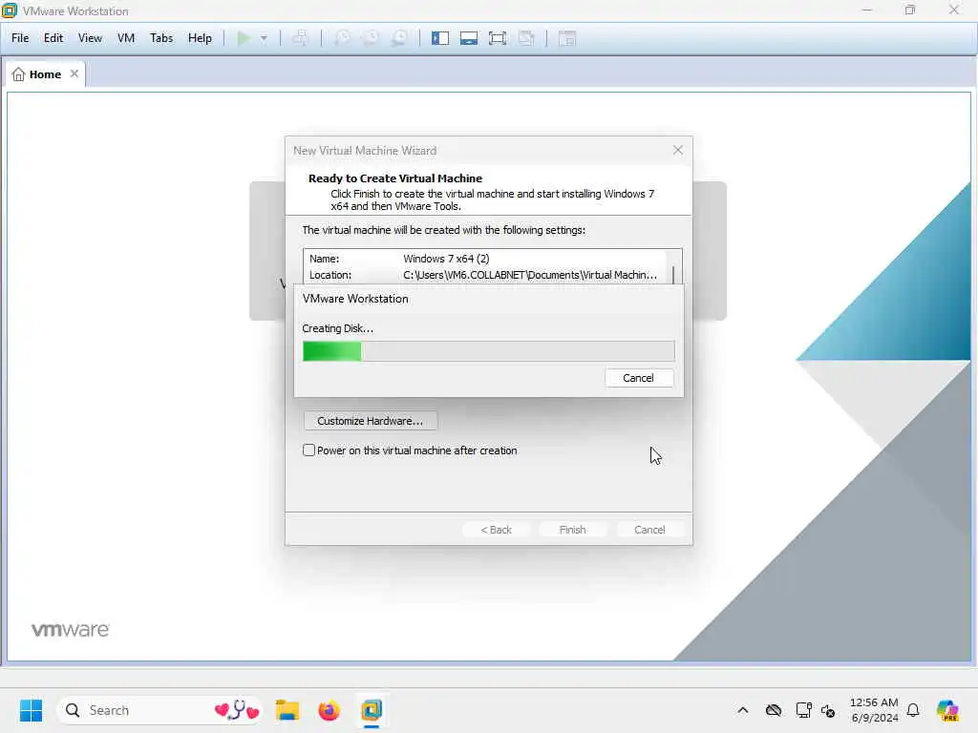Restore down the VMware Workstation window
The height and width of the screenshot is (733, 978).
(910, 10)
